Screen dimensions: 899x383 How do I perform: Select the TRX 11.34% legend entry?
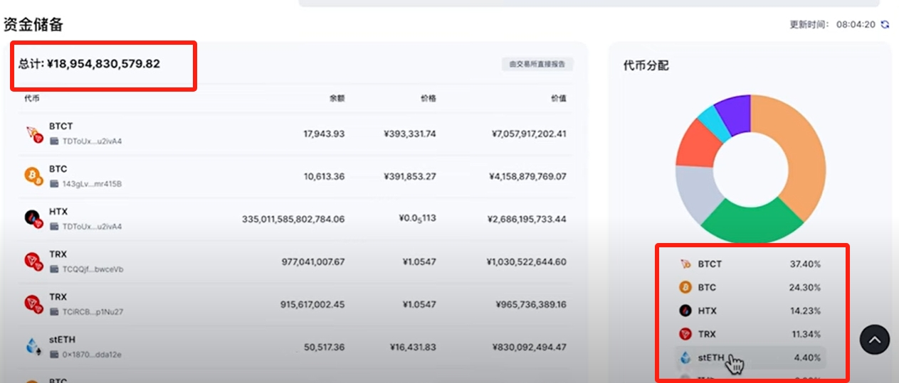750,334
